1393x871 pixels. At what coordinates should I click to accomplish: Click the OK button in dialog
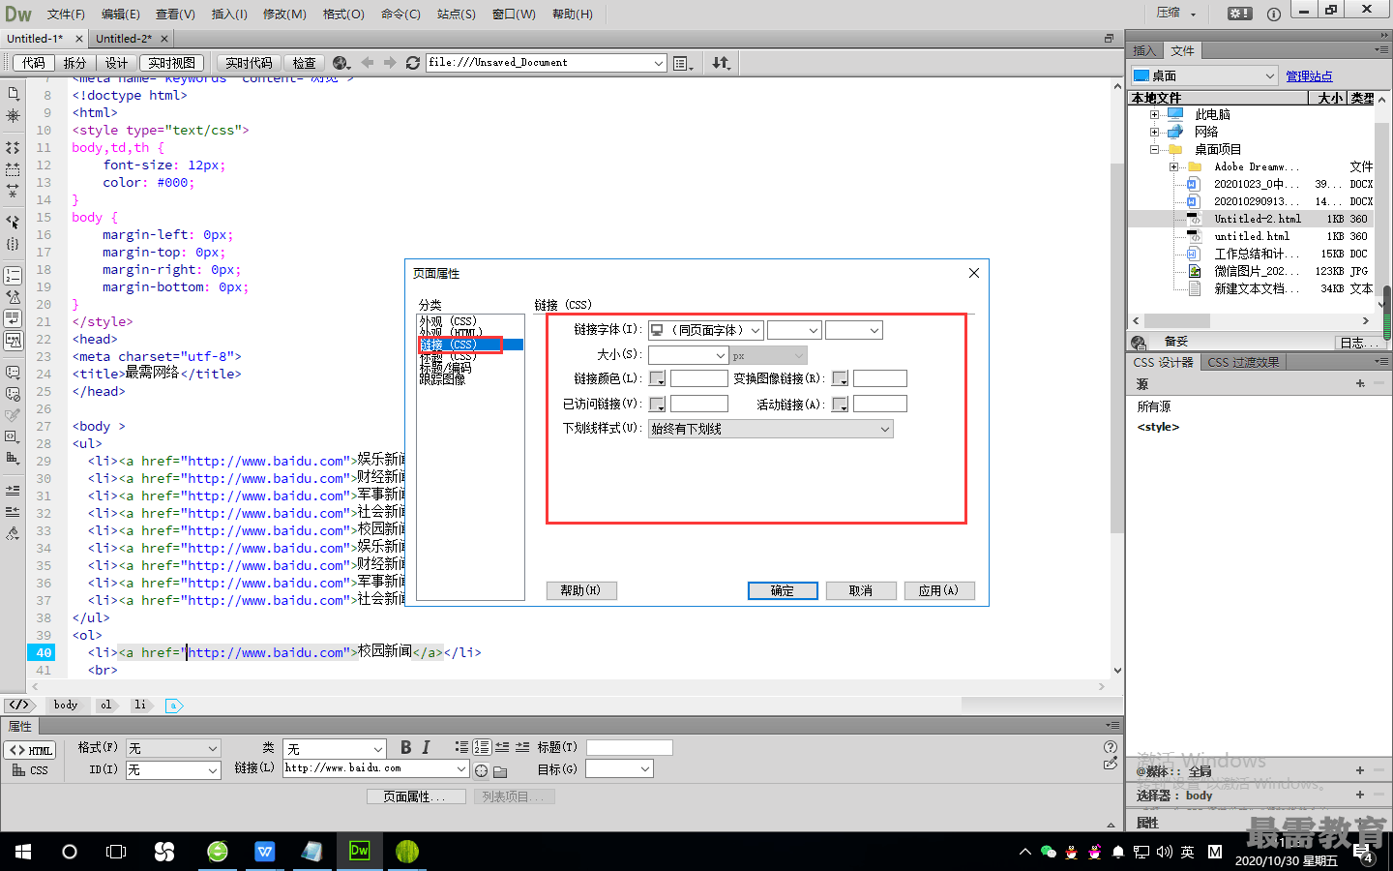coord(783,590)
